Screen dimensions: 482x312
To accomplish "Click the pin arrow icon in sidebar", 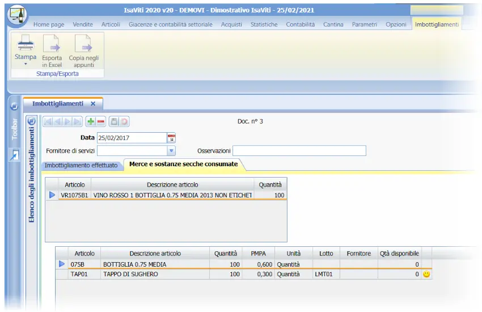I will click(x=14, y=155).
